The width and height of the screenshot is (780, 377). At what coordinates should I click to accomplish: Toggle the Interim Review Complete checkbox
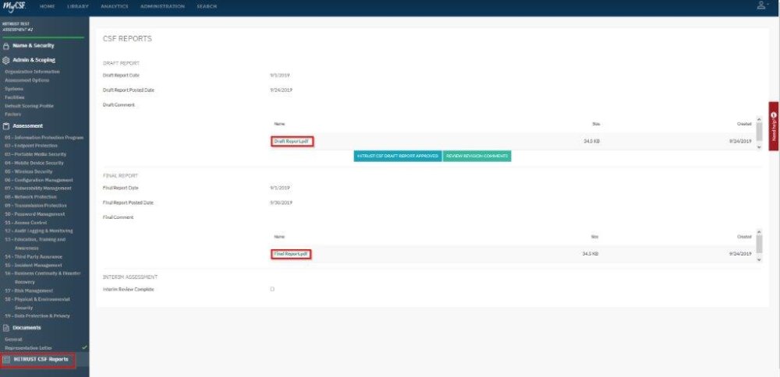click(272, 289)
